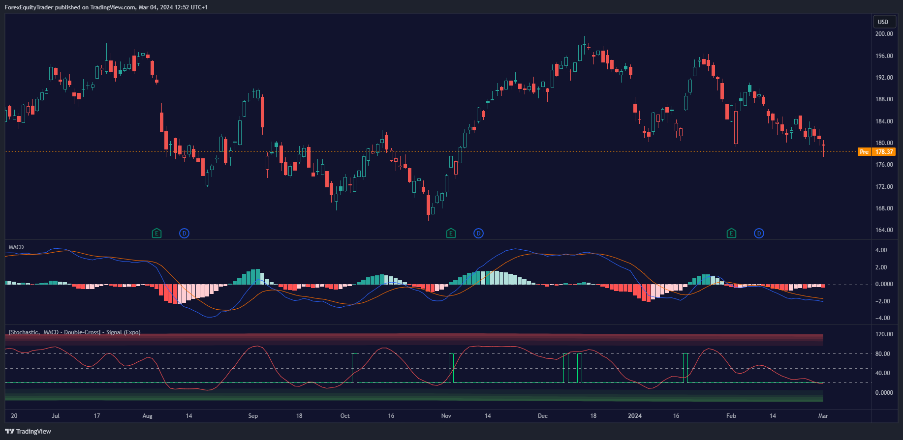Click the earnings 'E' marker in early August
Image resolution: width=903 pixels, height=440 pixels.
pos(156,233)
